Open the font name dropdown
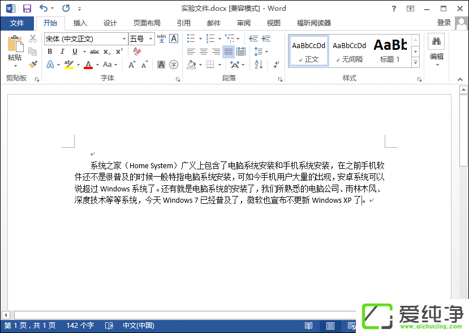This screenshot has width=469, height=333. pos(124,39)
